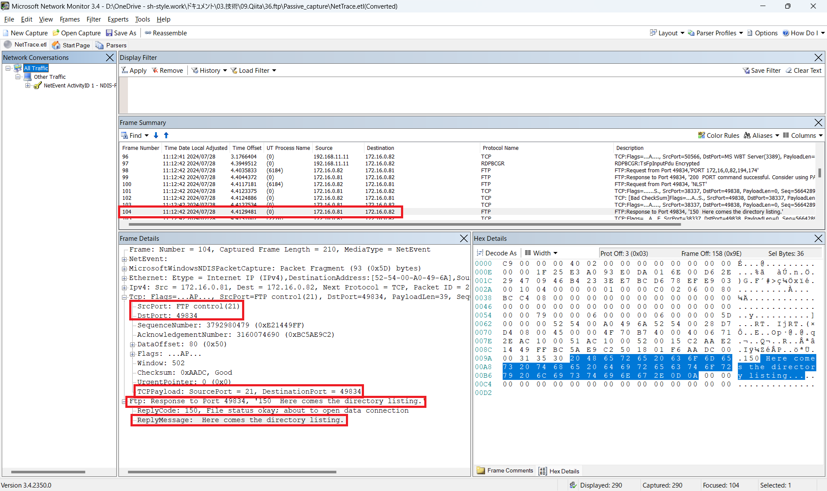827x491 pixels.
Task: Collapse the All Traffic tree node
Action: click(x=8, y=68)
